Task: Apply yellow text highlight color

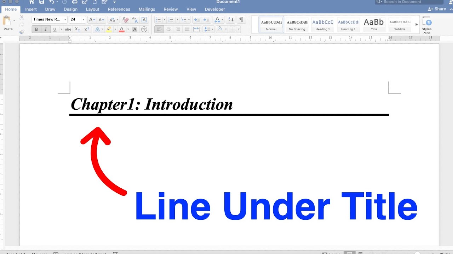Action: tap(109, 29)
